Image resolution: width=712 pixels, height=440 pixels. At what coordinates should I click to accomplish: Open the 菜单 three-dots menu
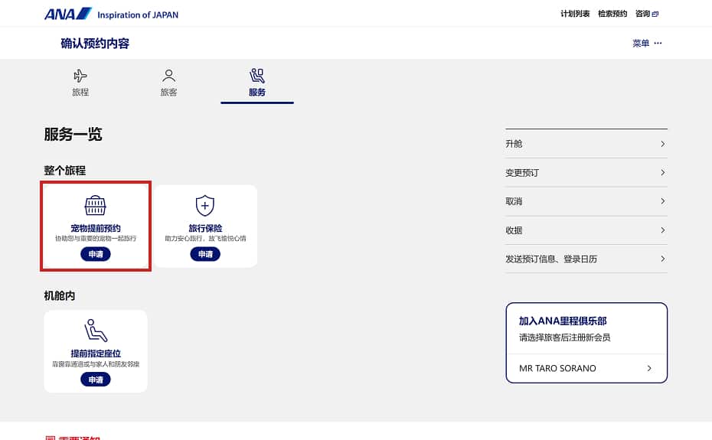pos(657,44)
